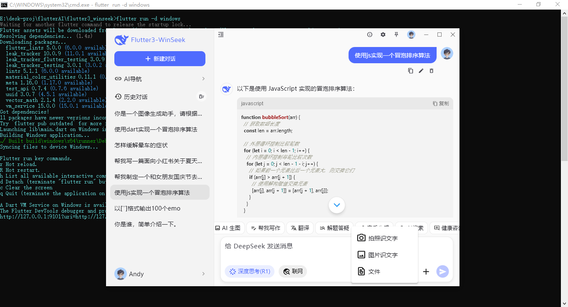Image resolution: width=568 pixels, height=307 pixels.
Task: Open the info circle icon in header
Action: [370, 35]
